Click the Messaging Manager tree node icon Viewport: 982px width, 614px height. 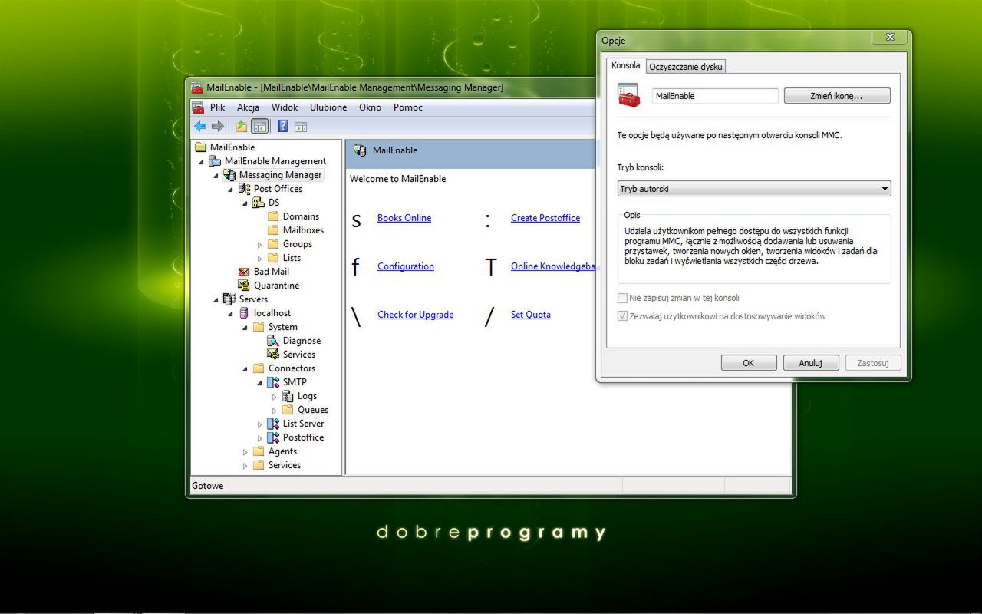[229, 175]
